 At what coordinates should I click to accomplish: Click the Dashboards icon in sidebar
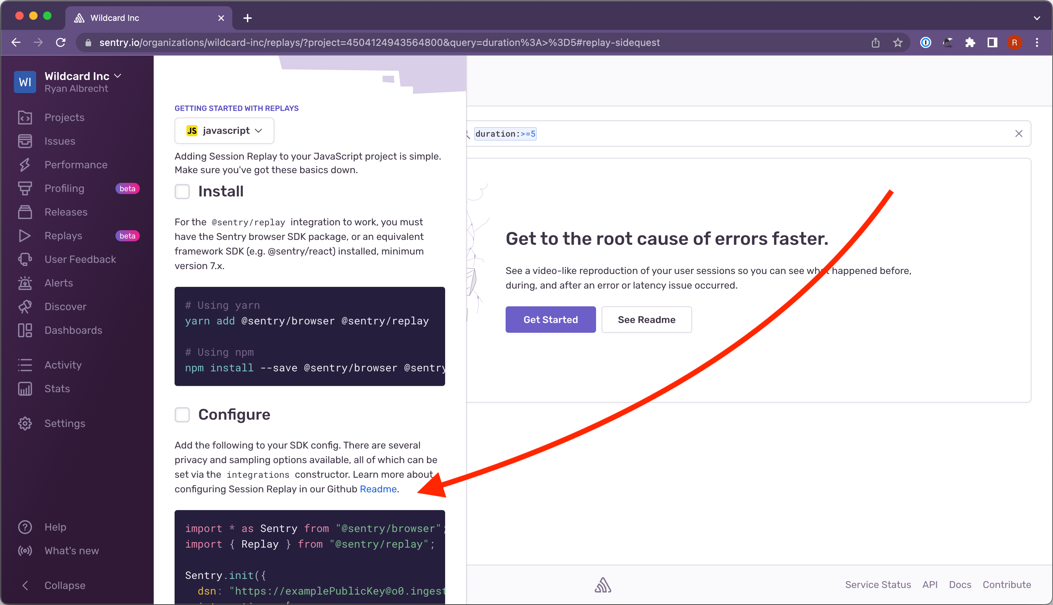coord(25,330)
